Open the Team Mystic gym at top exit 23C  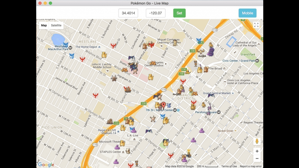[x=199, y=40]
